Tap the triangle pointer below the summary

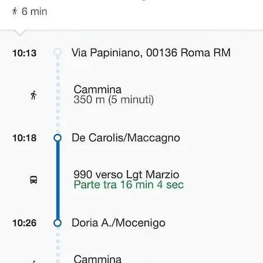pos(20,33)
